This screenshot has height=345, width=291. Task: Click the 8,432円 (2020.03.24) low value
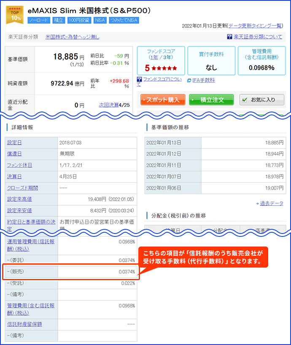coord(112,210)
